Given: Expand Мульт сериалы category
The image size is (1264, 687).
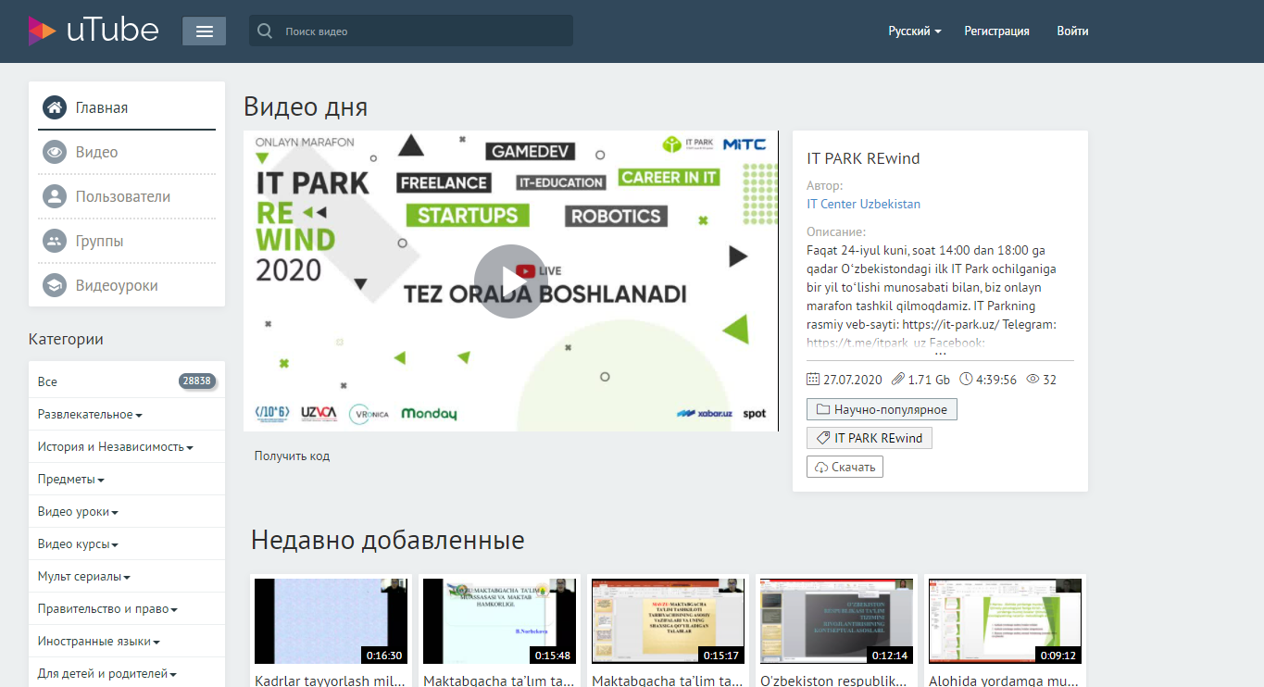Looking at the screenshot, I should tap(84, 577).
